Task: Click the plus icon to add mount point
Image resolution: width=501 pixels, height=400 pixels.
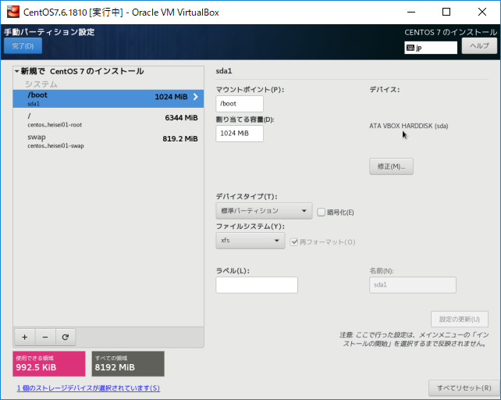Action: 25,337
